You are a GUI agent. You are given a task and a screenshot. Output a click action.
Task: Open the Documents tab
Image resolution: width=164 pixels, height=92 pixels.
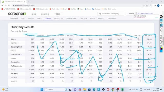[112, 18]
